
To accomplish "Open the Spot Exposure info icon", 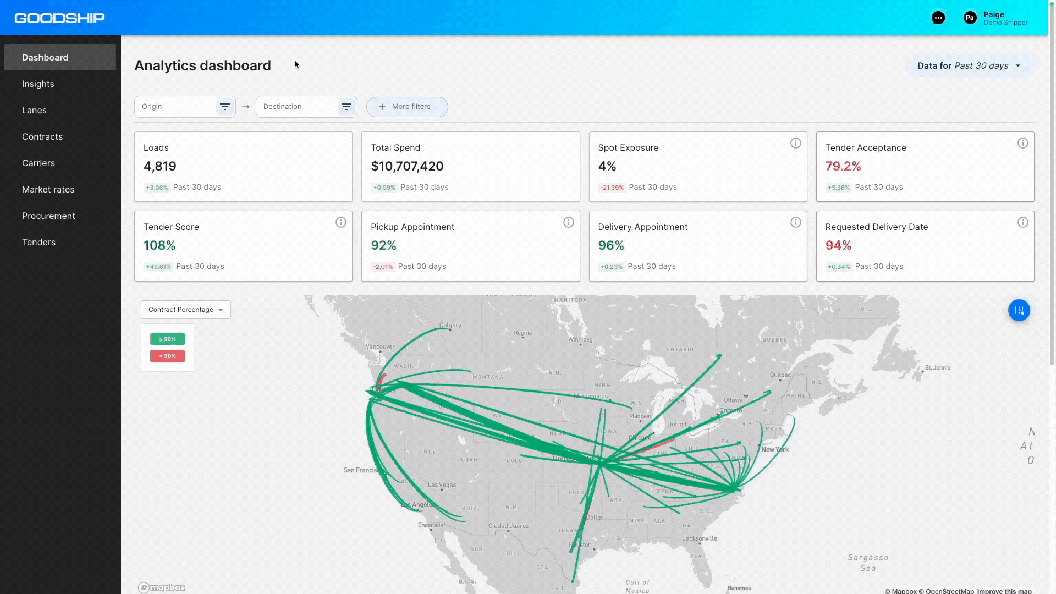I will coord(796,143).
